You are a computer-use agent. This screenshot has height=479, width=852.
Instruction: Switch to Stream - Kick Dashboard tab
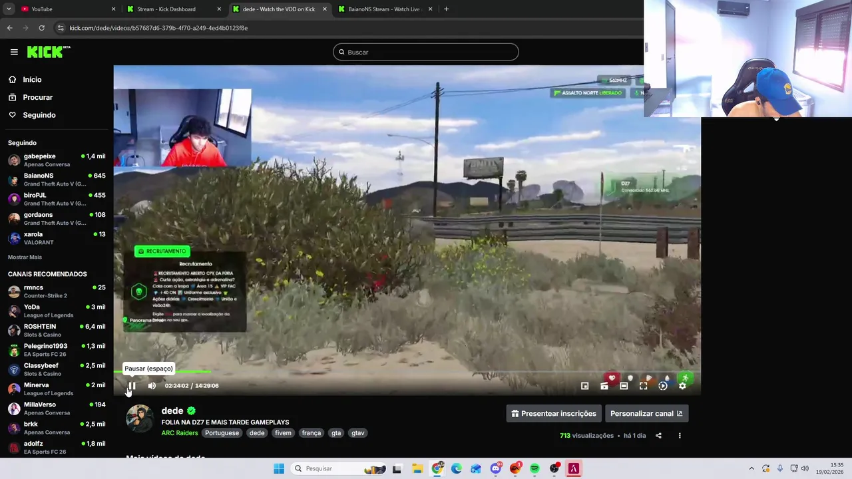(173, 9)
